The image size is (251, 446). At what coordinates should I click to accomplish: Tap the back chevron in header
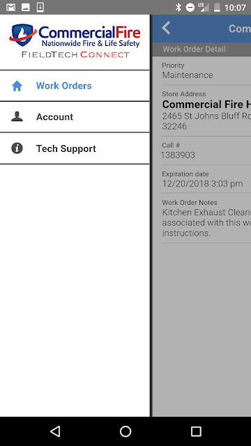tap(166, 28)
